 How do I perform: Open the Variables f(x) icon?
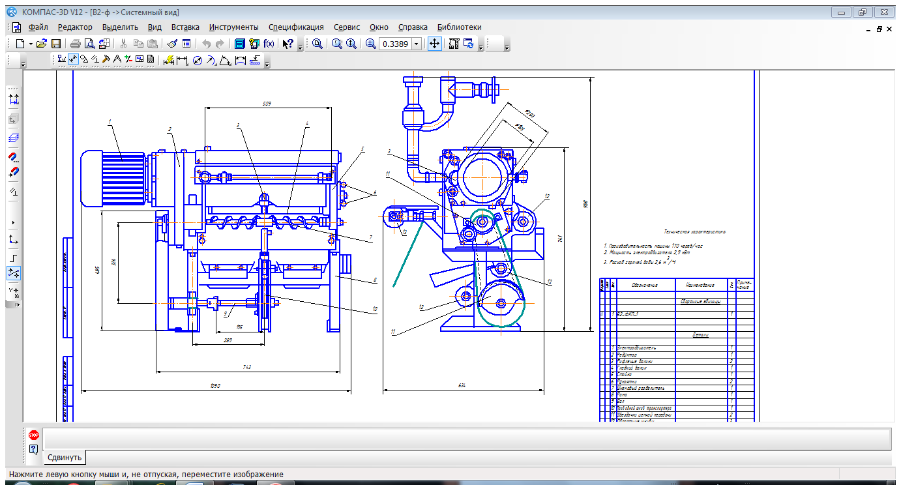click(x=269, y=44)
